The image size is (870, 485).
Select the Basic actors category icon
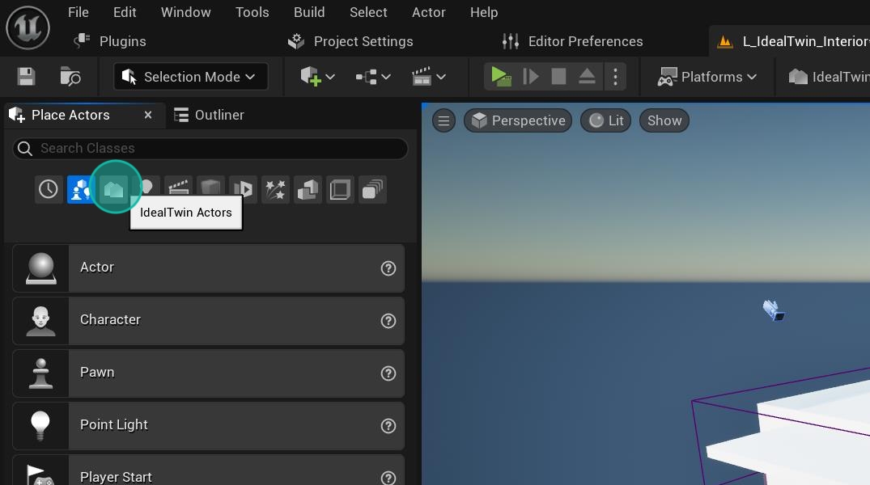79,190
